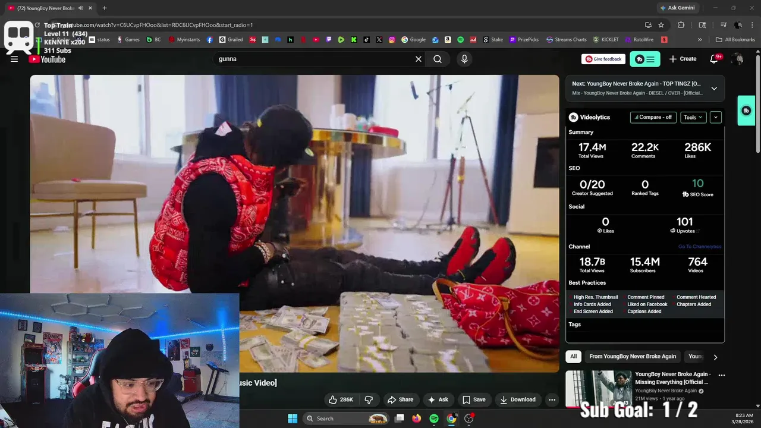Viewport: 761px width, 428px height.
Task: Open the account avatar menu
Action: click(x=738, y=59)
